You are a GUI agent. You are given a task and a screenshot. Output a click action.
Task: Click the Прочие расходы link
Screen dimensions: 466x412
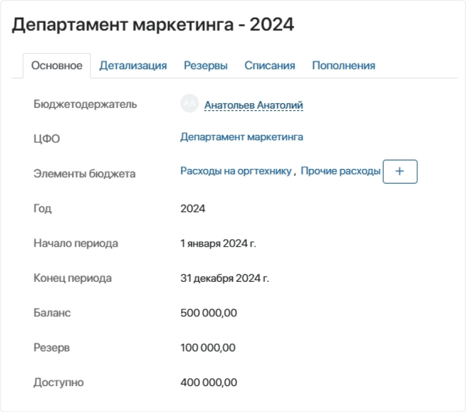[340, 171]
